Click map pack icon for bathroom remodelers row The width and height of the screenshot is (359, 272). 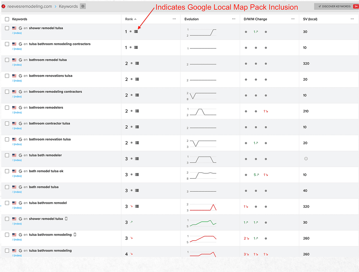(x=137, y=111)
